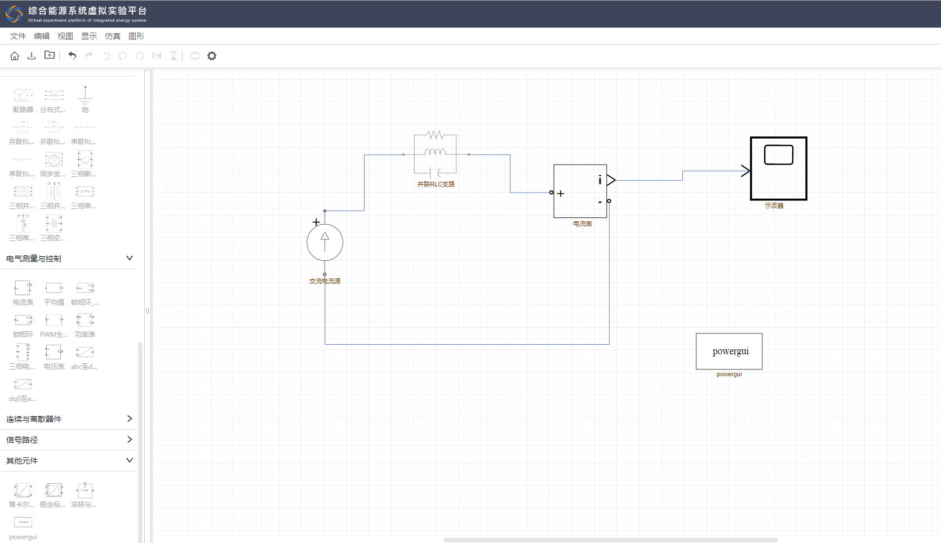Click the horizontal canvas scrollbar

[x=611, y=540]
